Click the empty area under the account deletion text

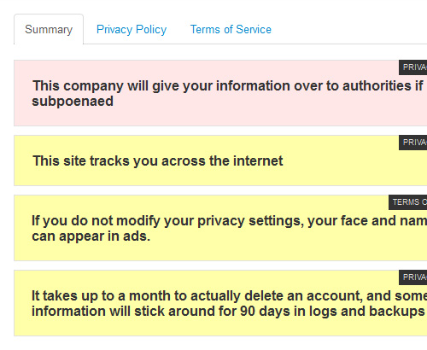pyautogui.click(x=228, y=327)
